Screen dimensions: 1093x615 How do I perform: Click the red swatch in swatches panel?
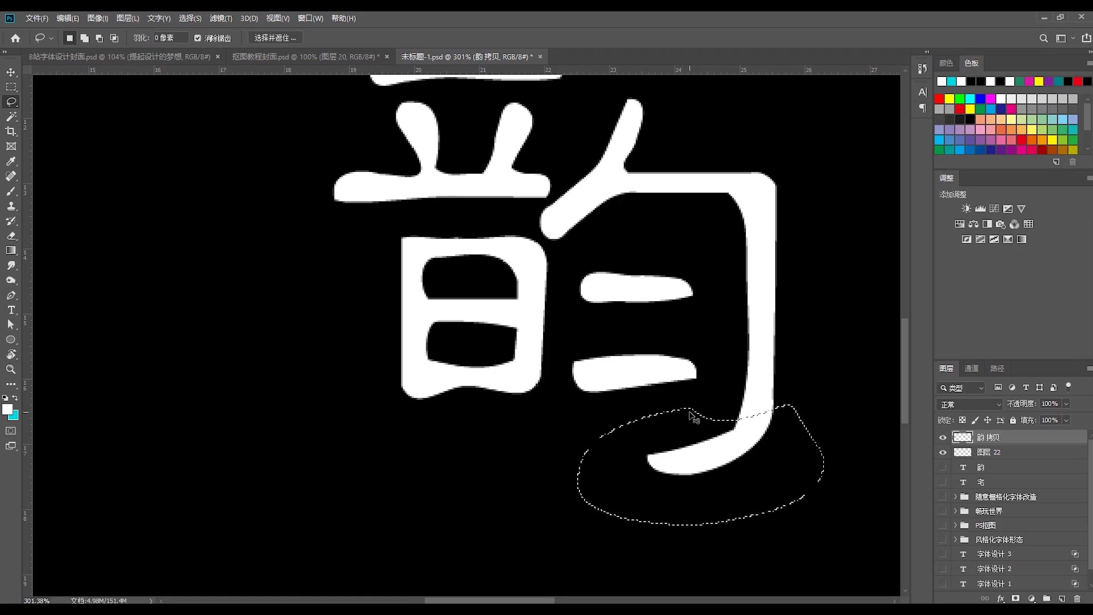click(939, 99)
